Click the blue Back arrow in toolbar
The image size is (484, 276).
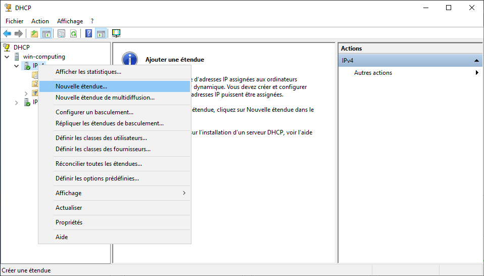7,34
